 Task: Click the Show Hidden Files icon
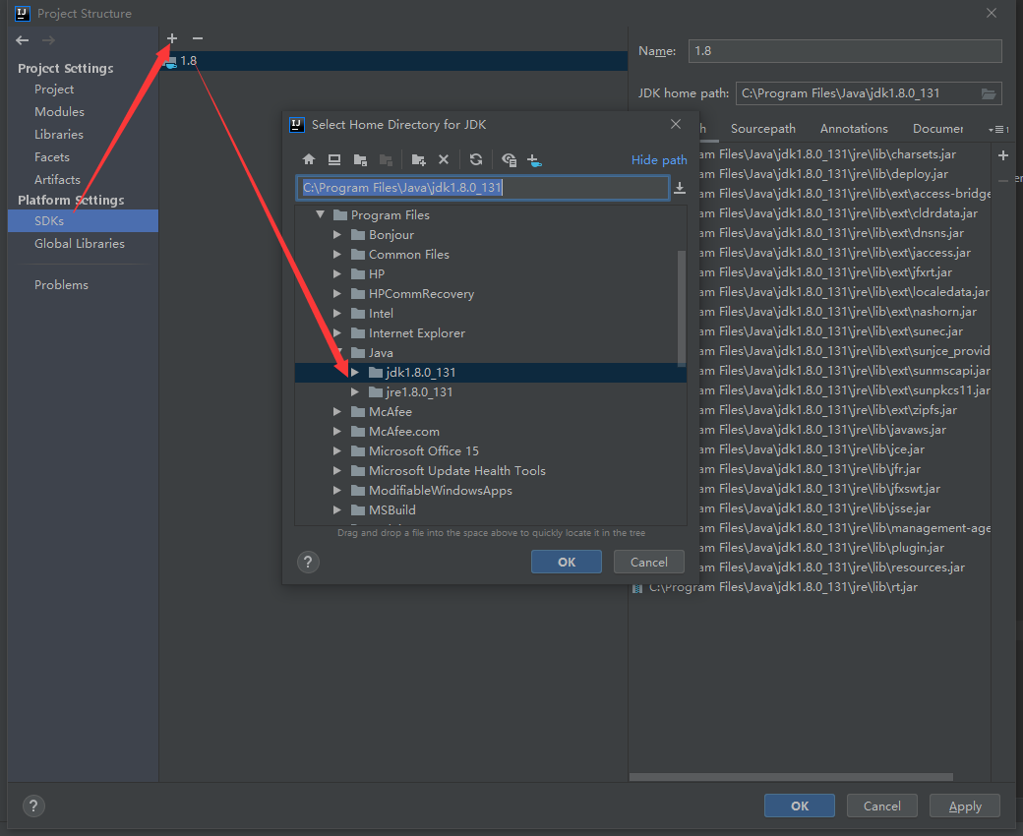tap(509, 159)
